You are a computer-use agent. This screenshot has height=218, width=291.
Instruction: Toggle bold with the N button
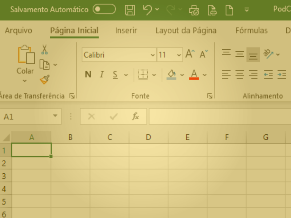click(88, 74)
